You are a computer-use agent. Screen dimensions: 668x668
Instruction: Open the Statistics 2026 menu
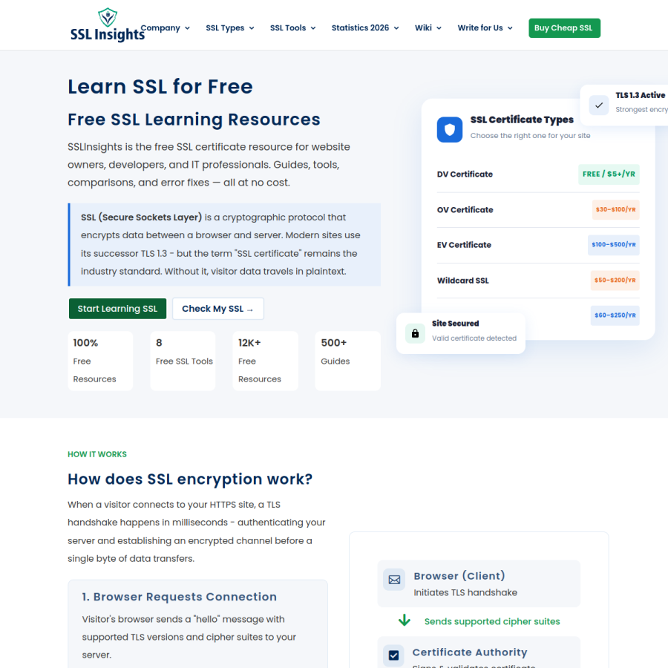365,28
